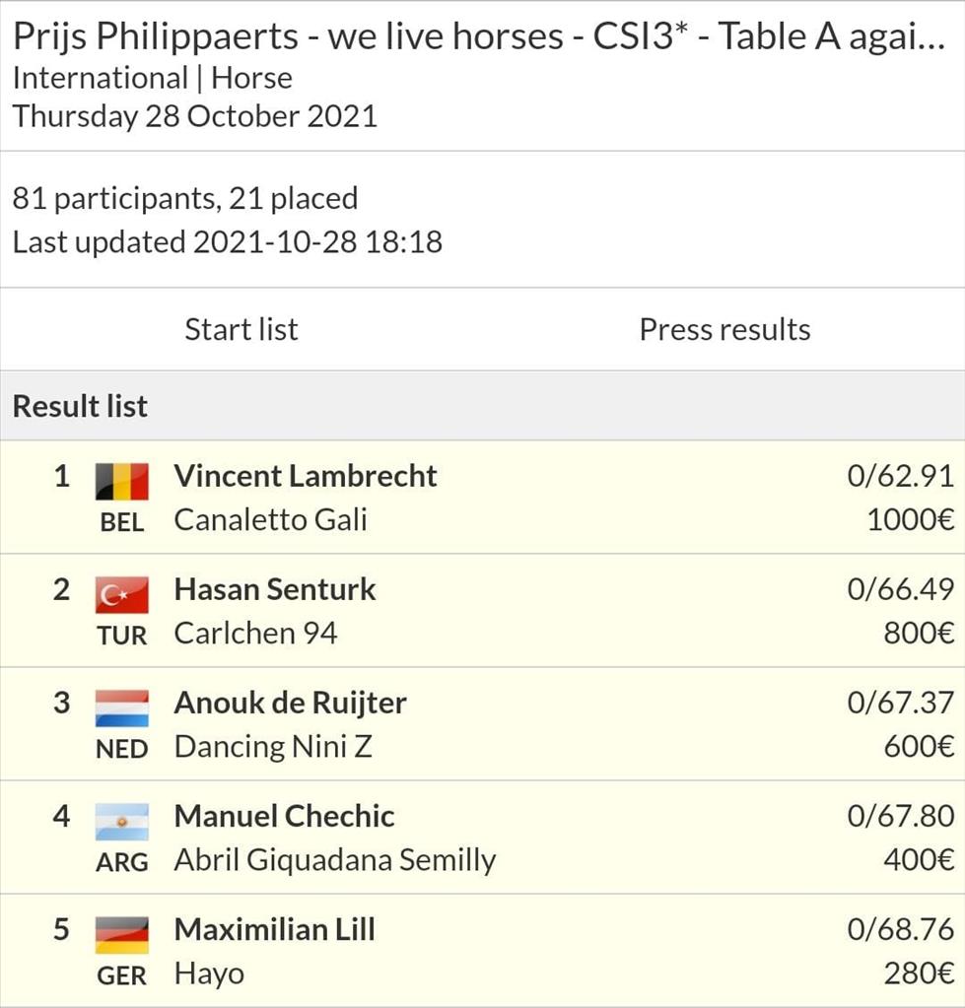
Task: Click horse name Abril Giquadana Semilly
Action: 335,860
